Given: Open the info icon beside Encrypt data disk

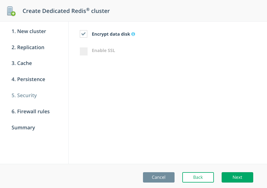Looking at the screenshot, I should pyautogui.click(x=133, y=34).
